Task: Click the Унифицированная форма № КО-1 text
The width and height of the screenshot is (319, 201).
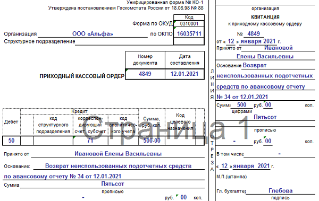Action: [165, 3]
